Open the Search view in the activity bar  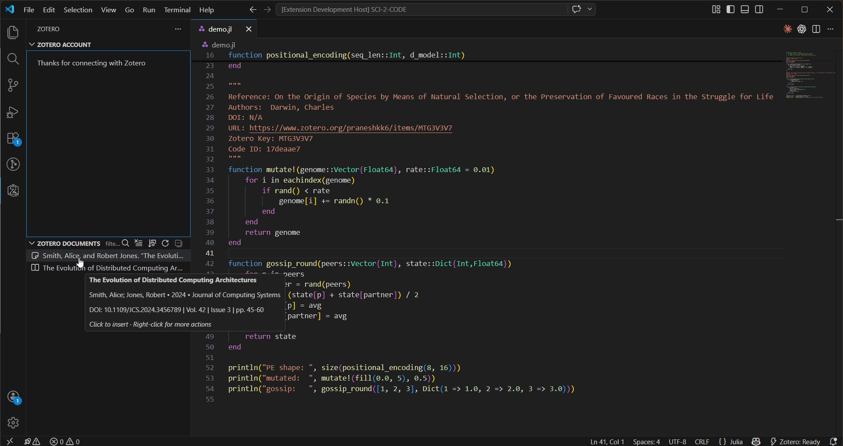tap(13, 59)
